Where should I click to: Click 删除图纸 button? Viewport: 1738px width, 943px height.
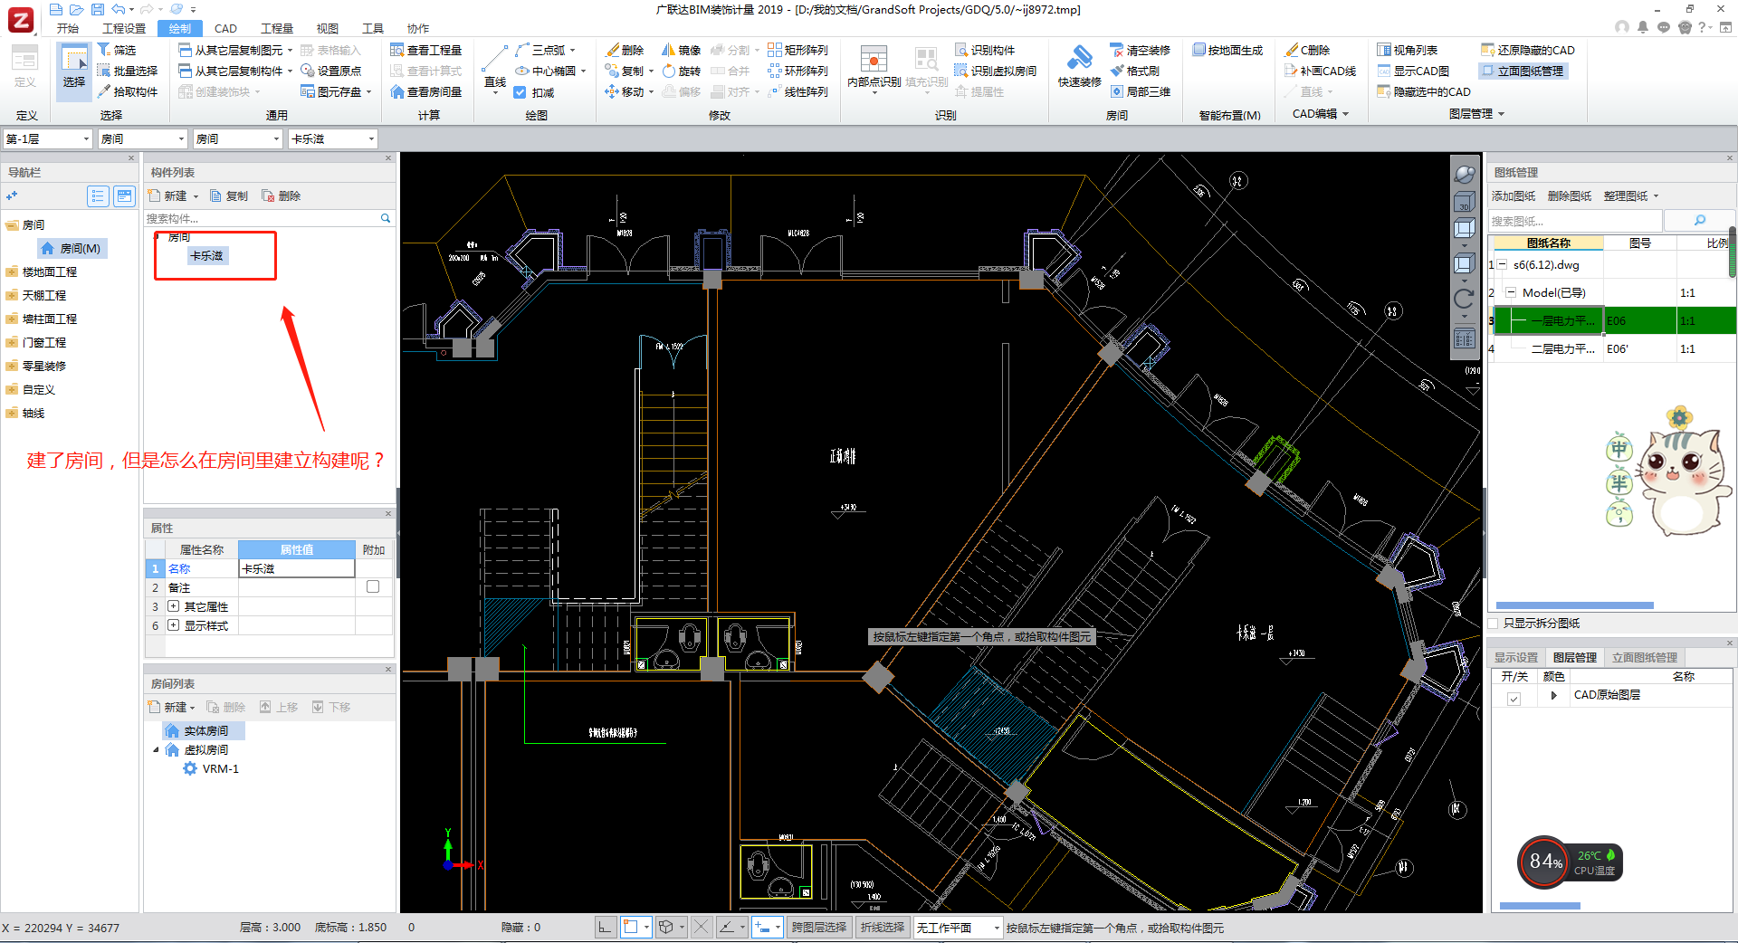(x=1570, y=195)
